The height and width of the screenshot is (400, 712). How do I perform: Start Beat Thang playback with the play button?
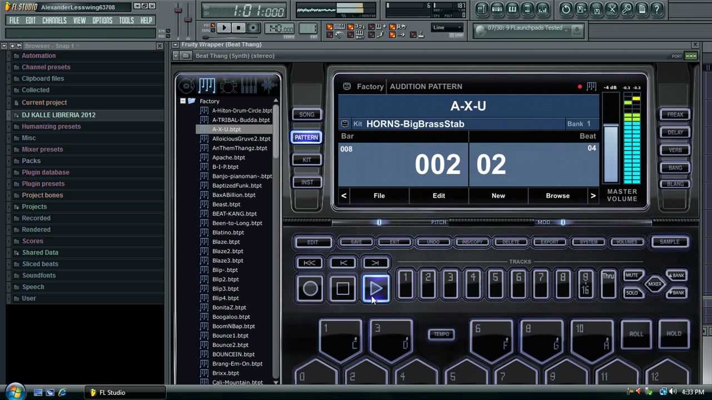(376, 288)
